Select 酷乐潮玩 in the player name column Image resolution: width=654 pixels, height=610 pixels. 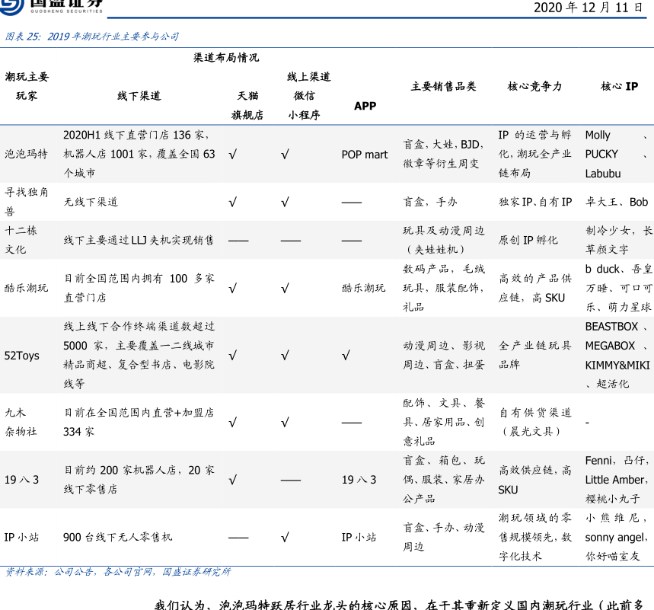tap(26, 288)
